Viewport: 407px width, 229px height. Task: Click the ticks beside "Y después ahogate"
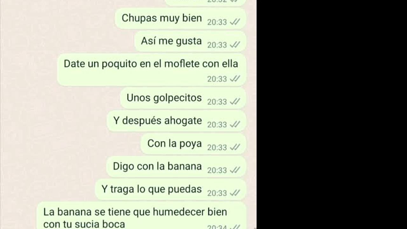pos(235,124)
